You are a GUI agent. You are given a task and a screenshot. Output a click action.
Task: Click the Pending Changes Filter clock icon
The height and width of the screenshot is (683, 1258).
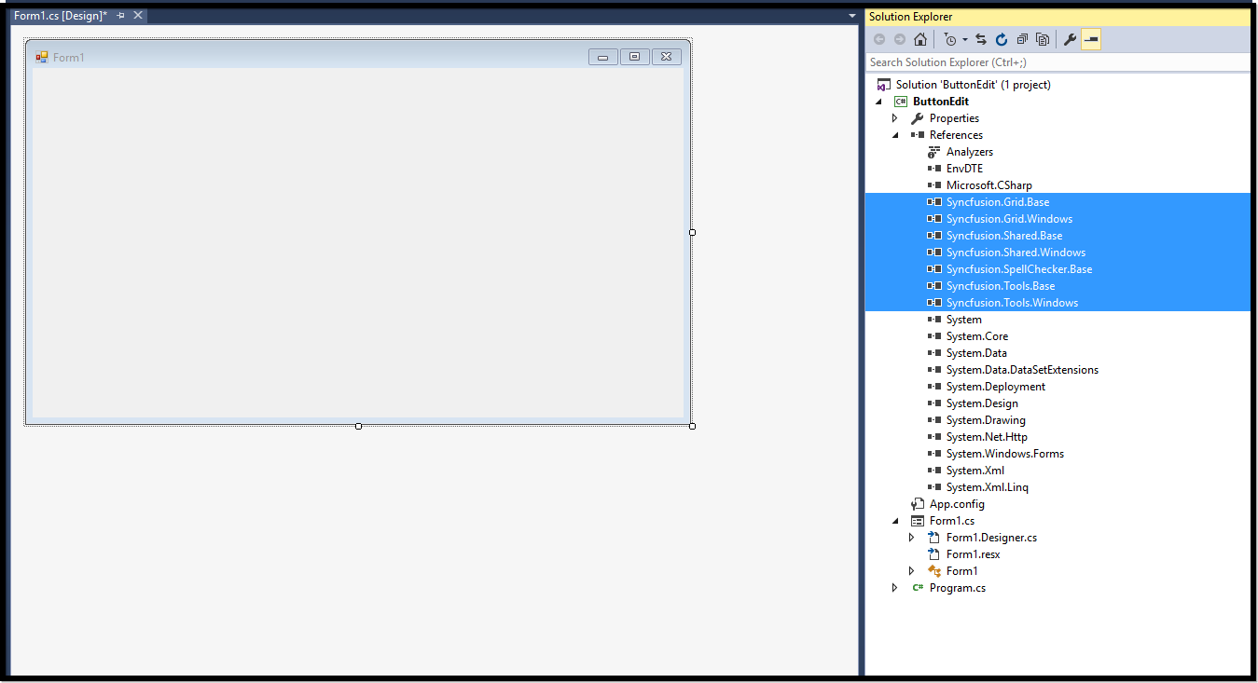[x=949, y=39]
